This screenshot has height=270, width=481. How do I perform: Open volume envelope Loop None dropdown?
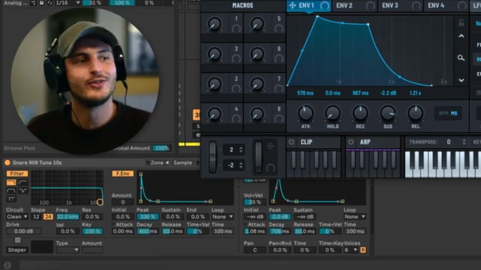(355, 217)
